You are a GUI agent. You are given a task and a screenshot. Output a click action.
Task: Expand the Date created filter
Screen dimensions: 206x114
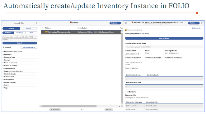coord(8,77)
